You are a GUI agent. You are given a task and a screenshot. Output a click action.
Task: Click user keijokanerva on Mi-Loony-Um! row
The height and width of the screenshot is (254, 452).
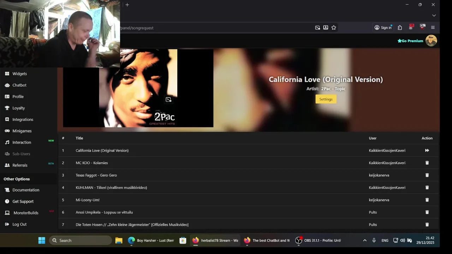click(x=379, y=200)
